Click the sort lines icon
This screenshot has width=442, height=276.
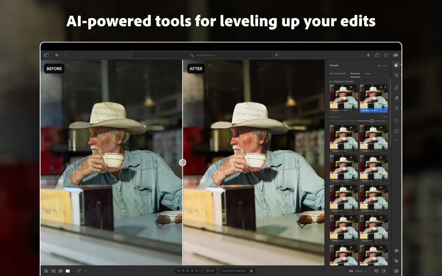click(79, 271)
